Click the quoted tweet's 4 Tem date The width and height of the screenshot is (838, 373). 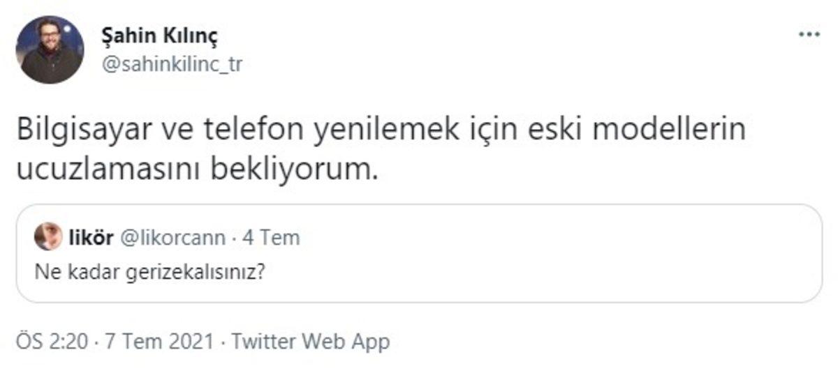(270, 238)
